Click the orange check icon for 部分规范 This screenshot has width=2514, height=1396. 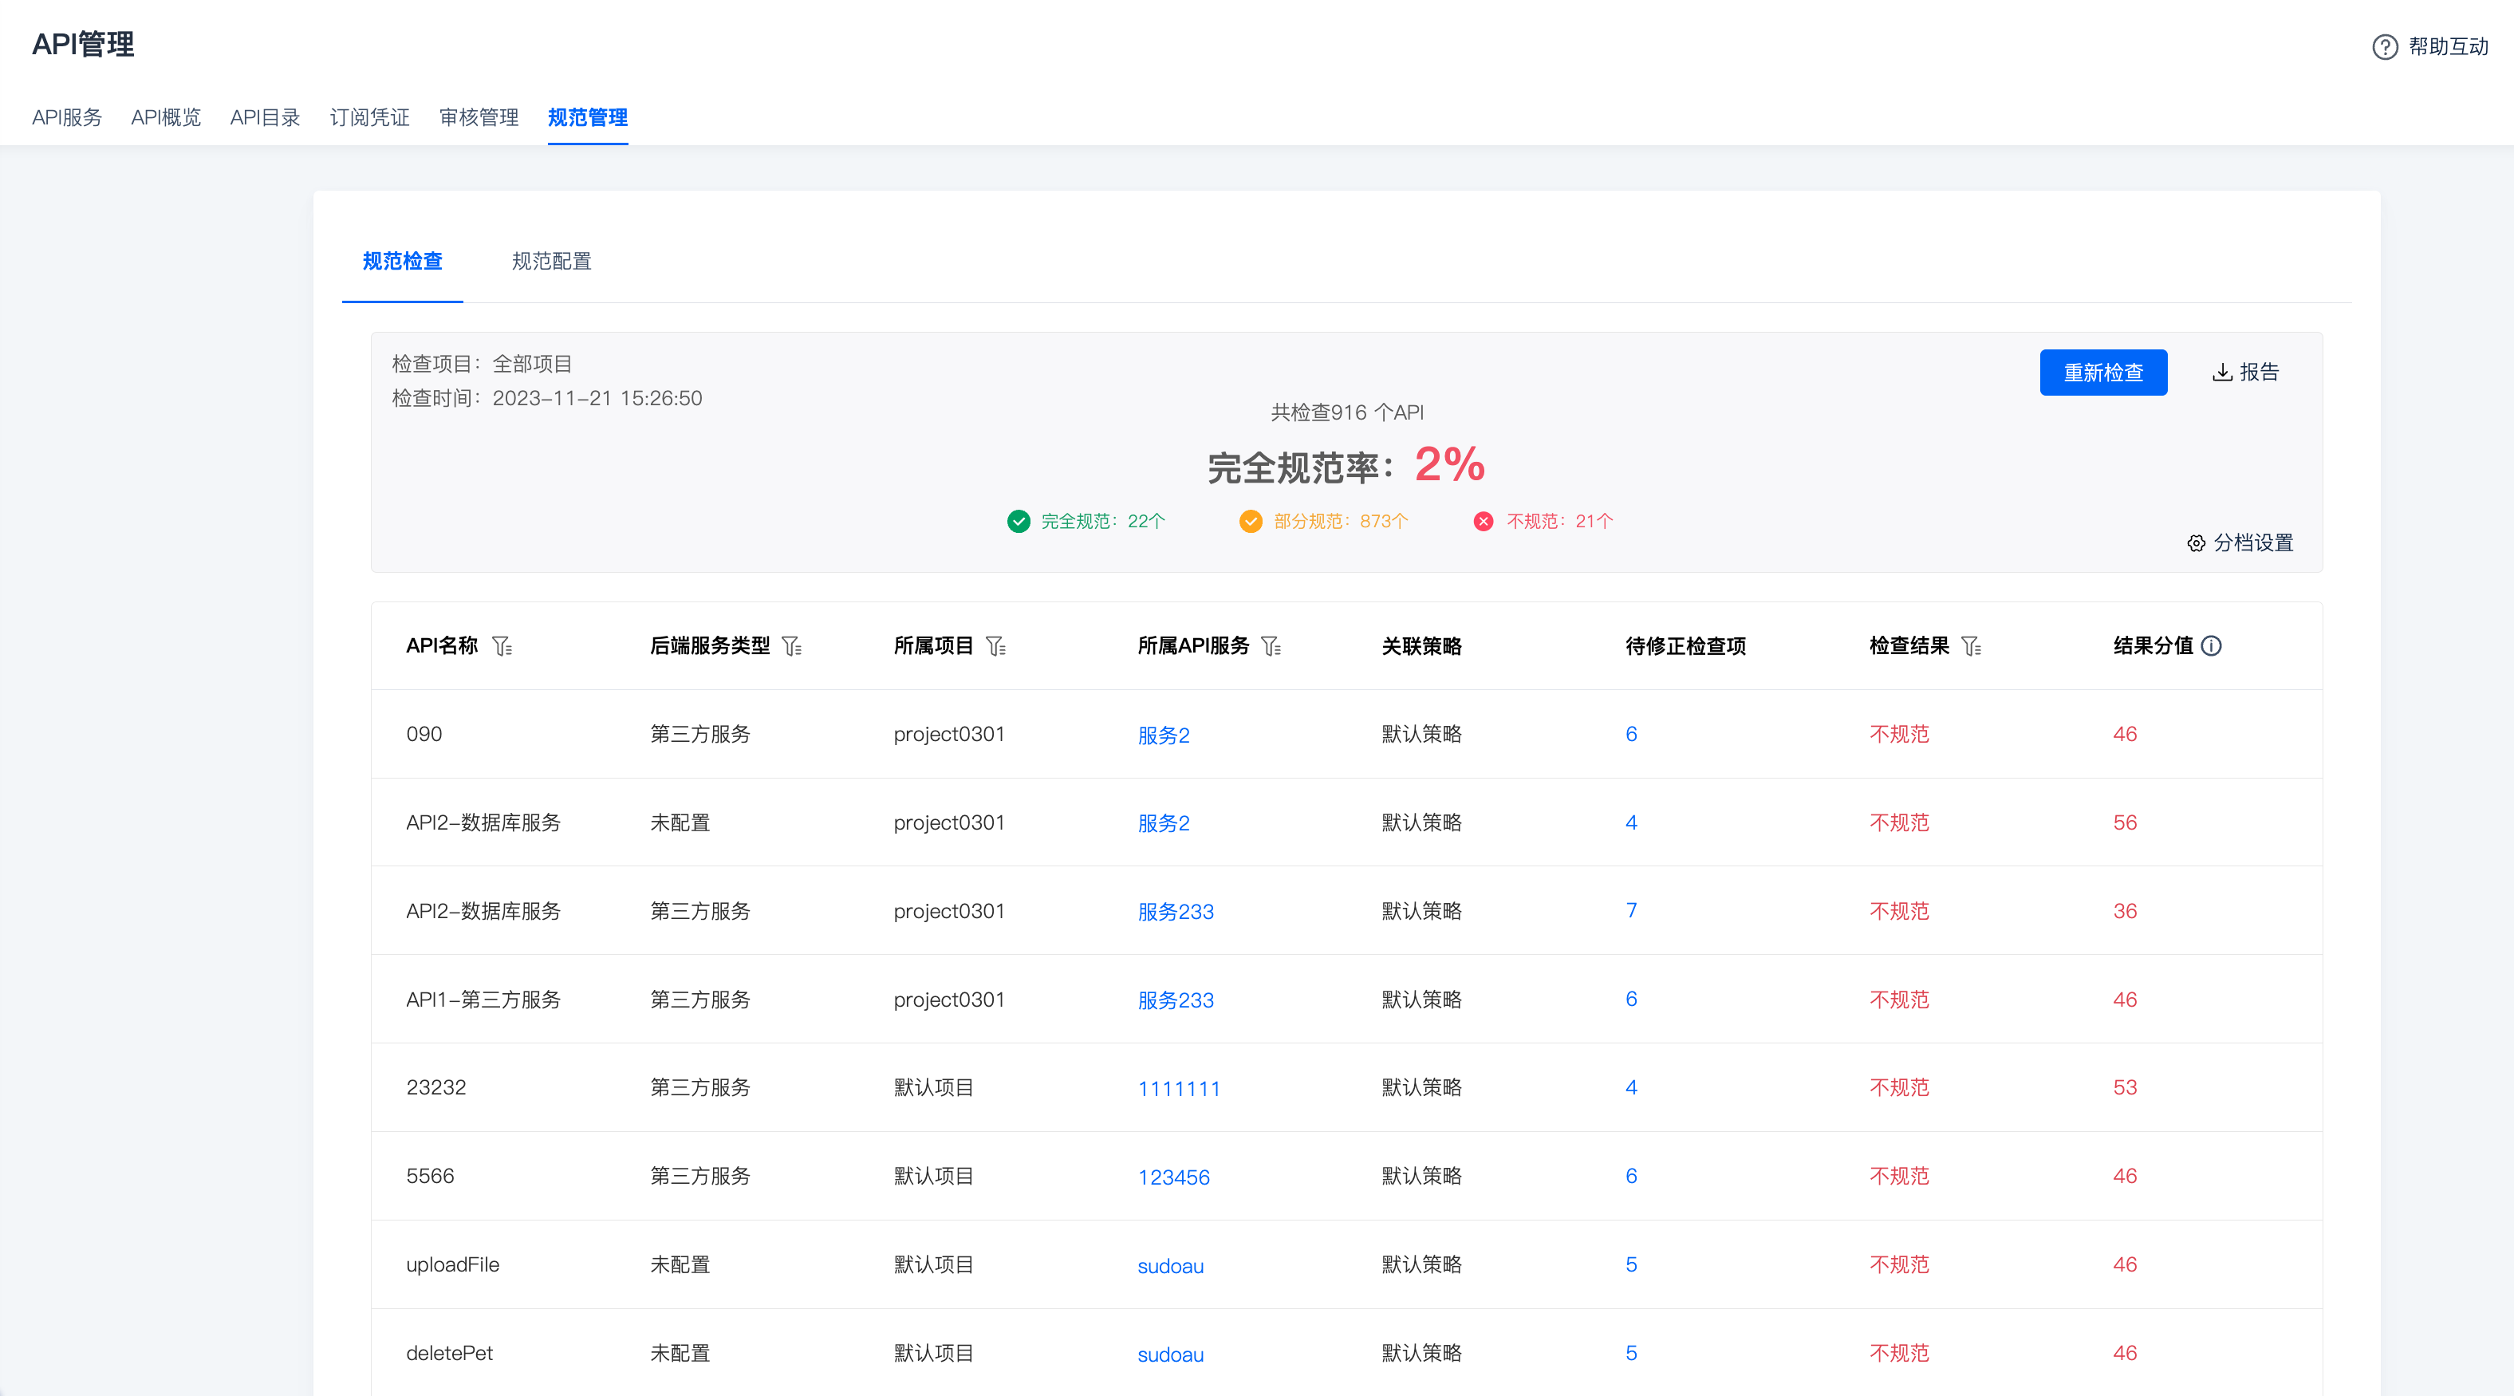1251,521
